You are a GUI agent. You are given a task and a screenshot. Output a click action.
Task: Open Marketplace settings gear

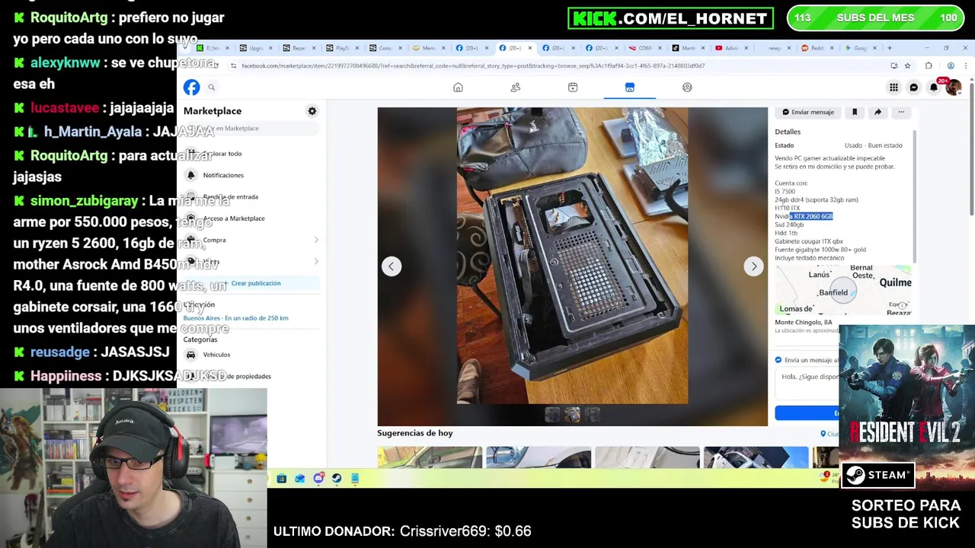[312, 111]
